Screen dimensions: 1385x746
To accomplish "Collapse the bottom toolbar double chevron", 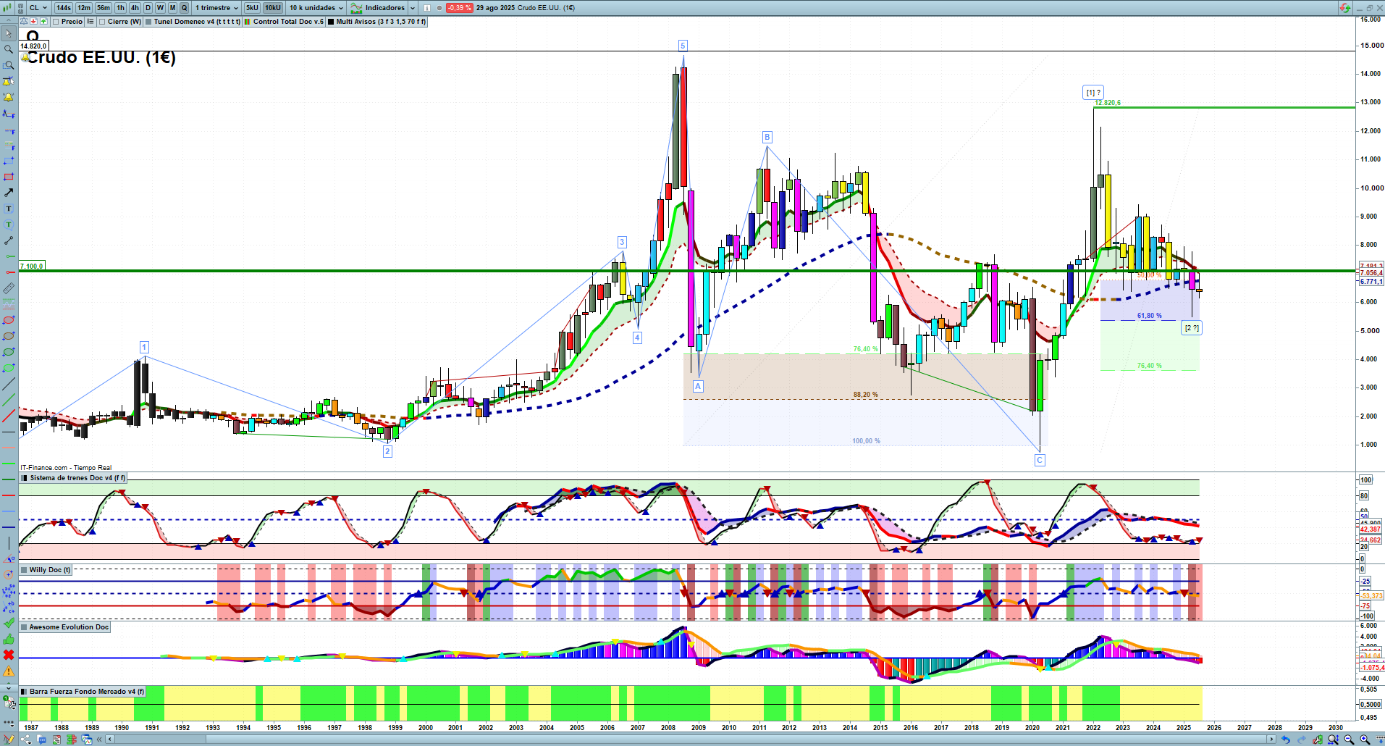I will pyautogui.click(x=100, y=739).
